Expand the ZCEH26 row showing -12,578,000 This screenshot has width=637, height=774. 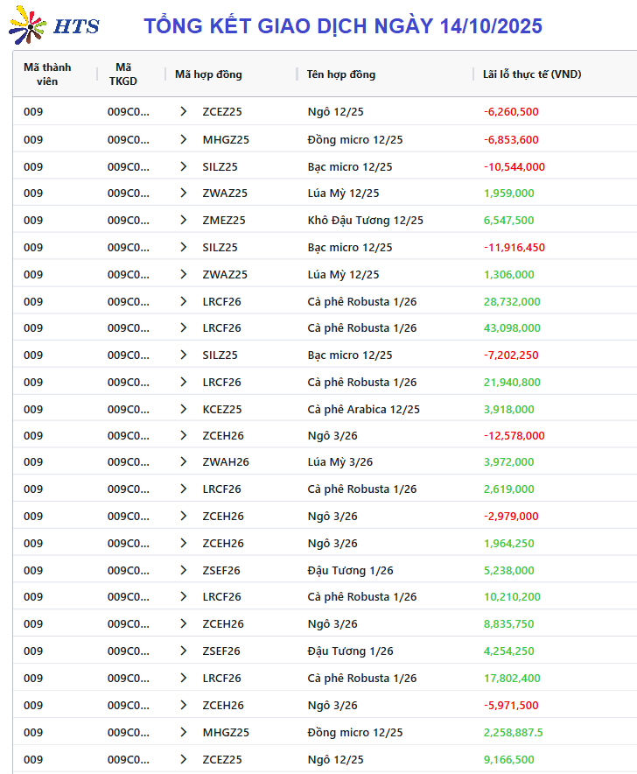pos(183,436)
